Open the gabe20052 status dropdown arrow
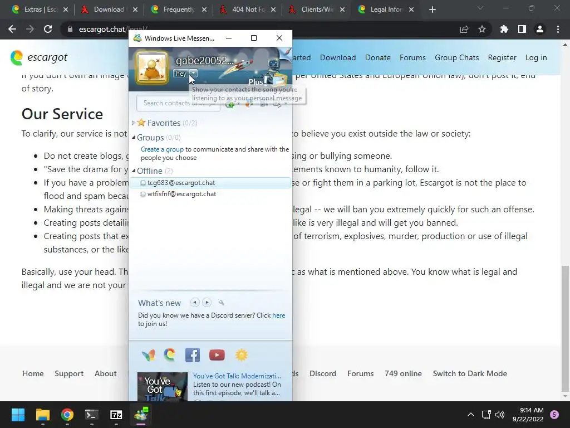The width and height of the screenshot is (570, 428). pos(243,61)
